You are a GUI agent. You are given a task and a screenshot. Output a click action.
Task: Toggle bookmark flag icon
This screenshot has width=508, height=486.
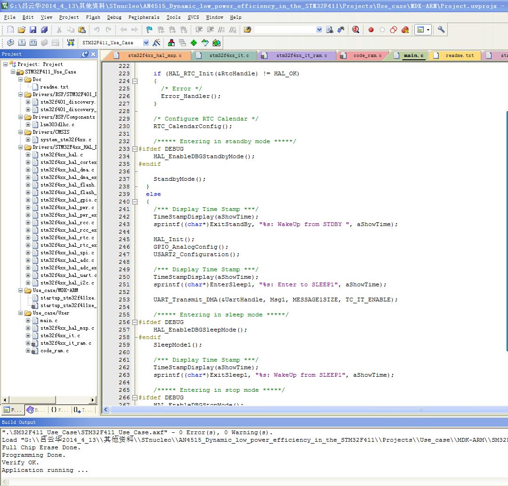coord(149,30)
